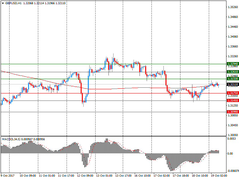Click the 1.33260 price scale value
The height and width of the screenshot is (179, 239).
click(x=233, y=56)
